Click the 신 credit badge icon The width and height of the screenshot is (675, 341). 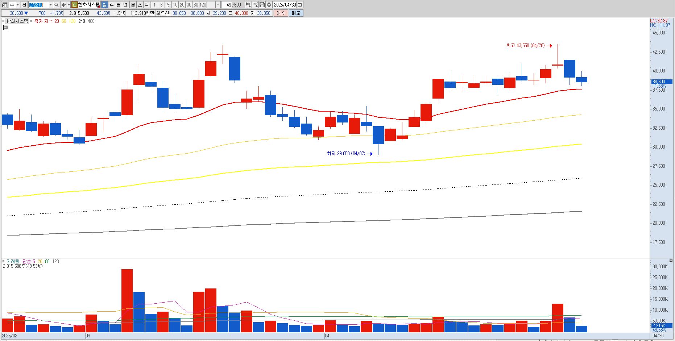point(74,5)
